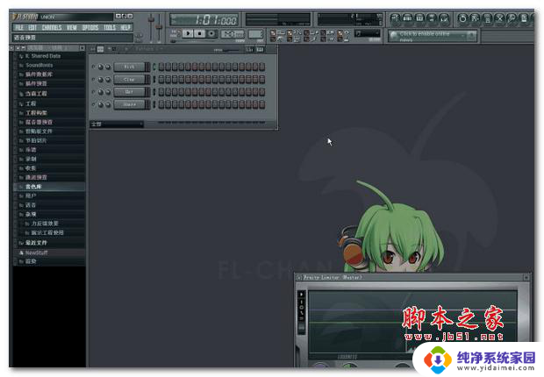Expand the highlighted 音色库 folder
This screenshot has width=544, height=377.
point(33,187)
